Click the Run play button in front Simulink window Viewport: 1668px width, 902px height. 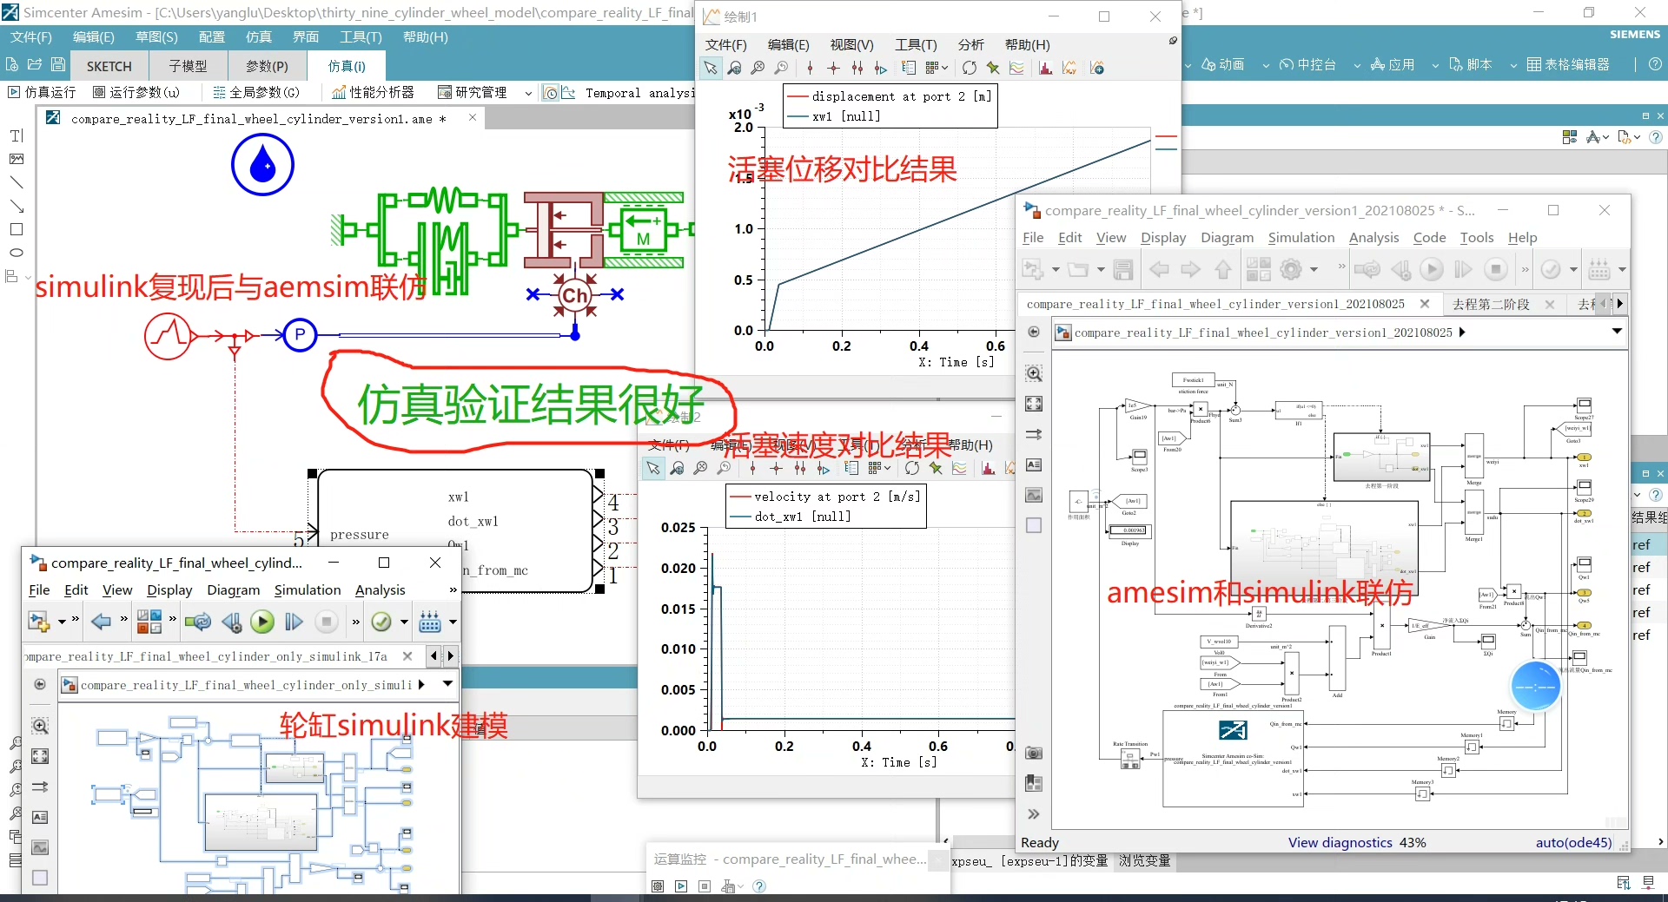point(262,622)
